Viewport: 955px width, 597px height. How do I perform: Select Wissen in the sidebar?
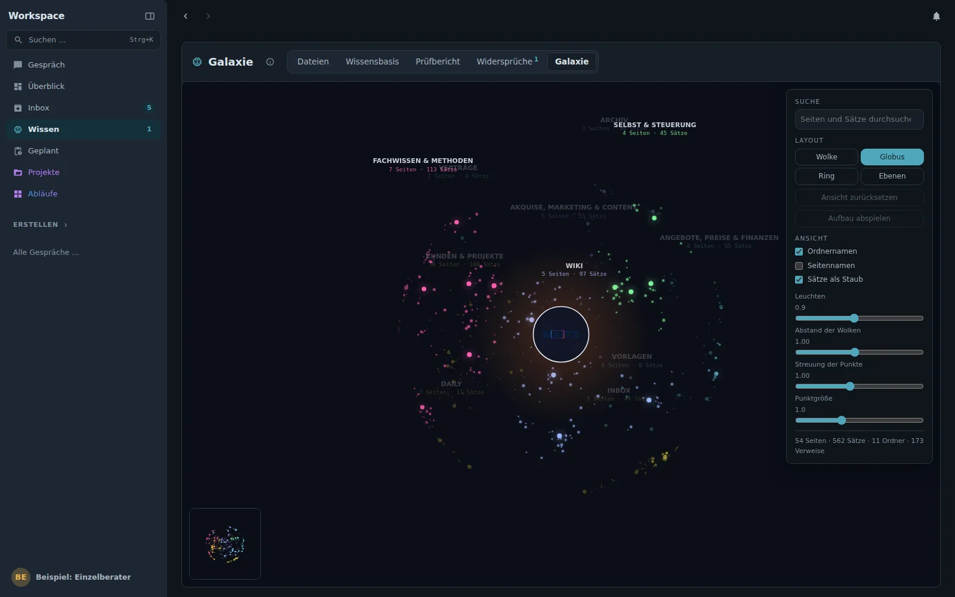click(84, 129)
